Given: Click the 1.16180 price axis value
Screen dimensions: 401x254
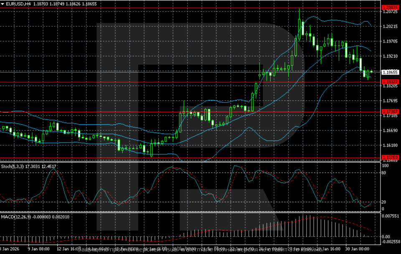Looking at the screenshot, I should (390, 145).
